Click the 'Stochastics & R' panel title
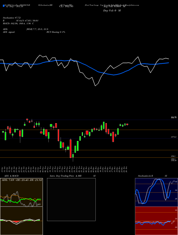Viewport: 178px width, 235px height. [x=145, y=176]
